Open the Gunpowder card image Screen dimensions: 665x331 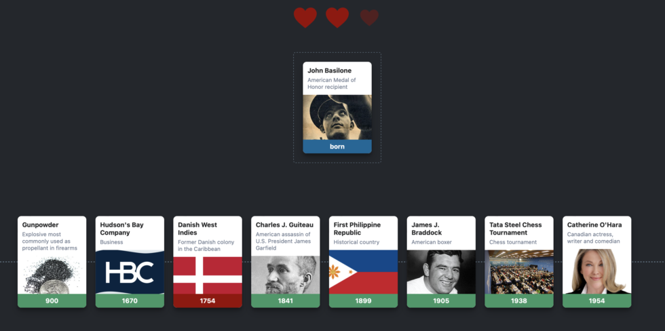coord(52,272)
